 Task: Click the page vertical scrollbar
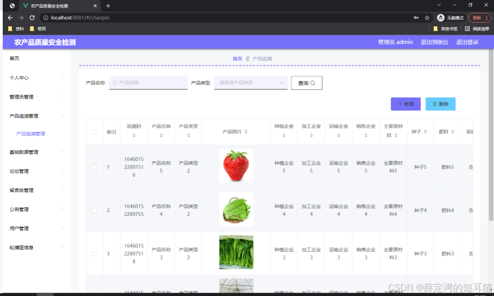491,135
